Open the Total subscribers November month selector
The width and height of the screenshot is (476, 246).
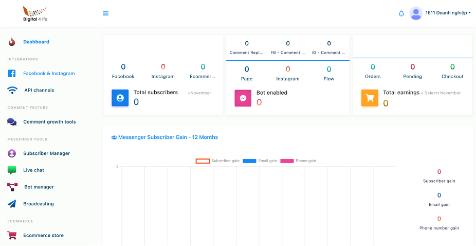(x=199, y=93)
